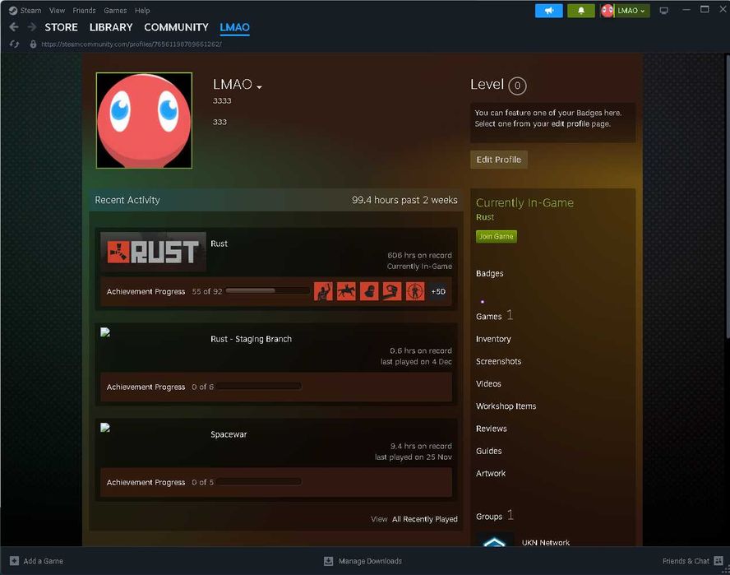Click the Edit Profile button
The image size is (730, 575).
[499, 160]
